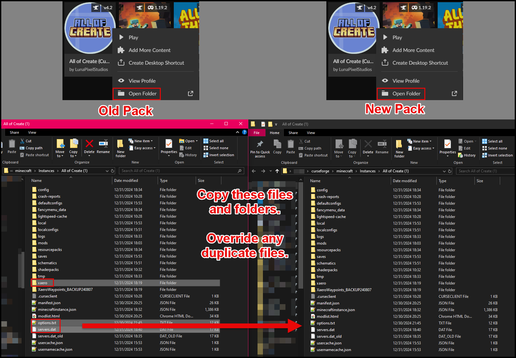516x358 pixels.
Task: Choose Open Folder in the Old Pack menu
Action: pyautogui.click(x=142, y=93)
